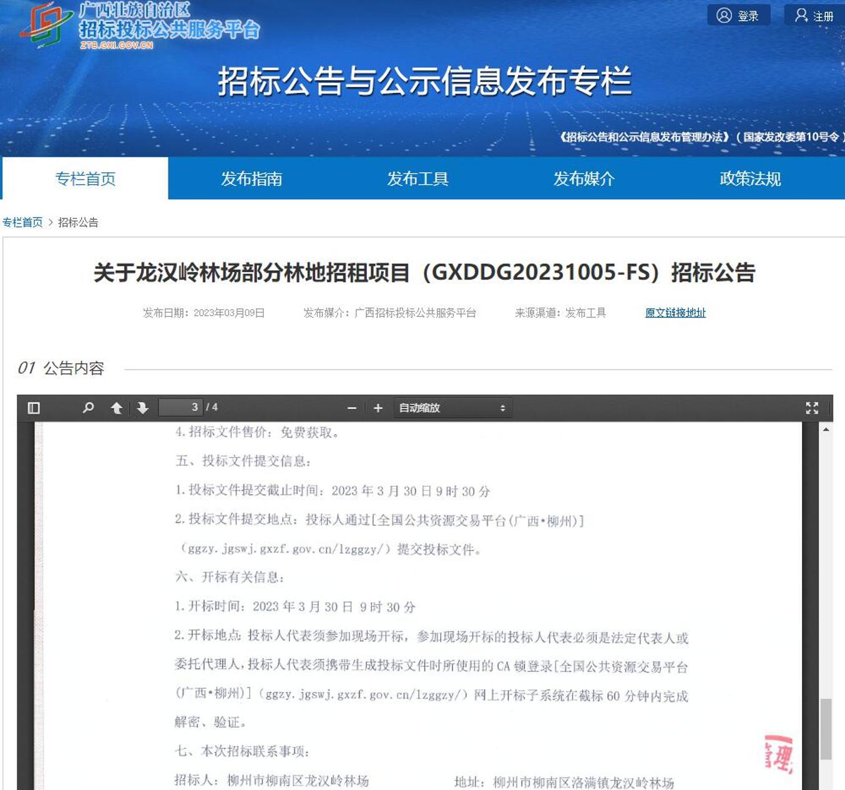Enter PDF fullscreen presentation mode
This screenshot has height=790, width=845.
811,408
